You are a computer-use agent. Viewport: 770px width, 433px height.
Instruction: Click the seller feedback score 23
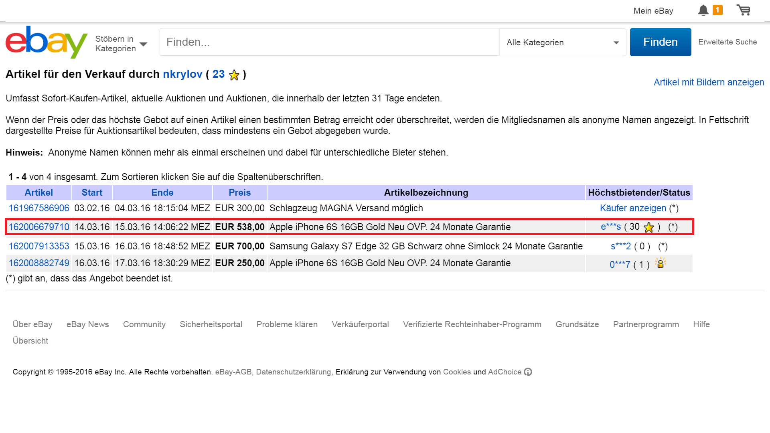[219, 74]
